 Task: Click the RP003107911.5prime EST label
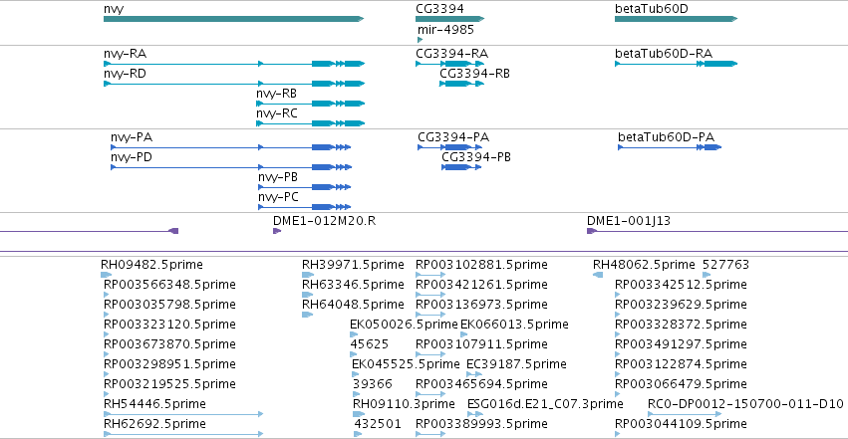[x=482, y=344]
